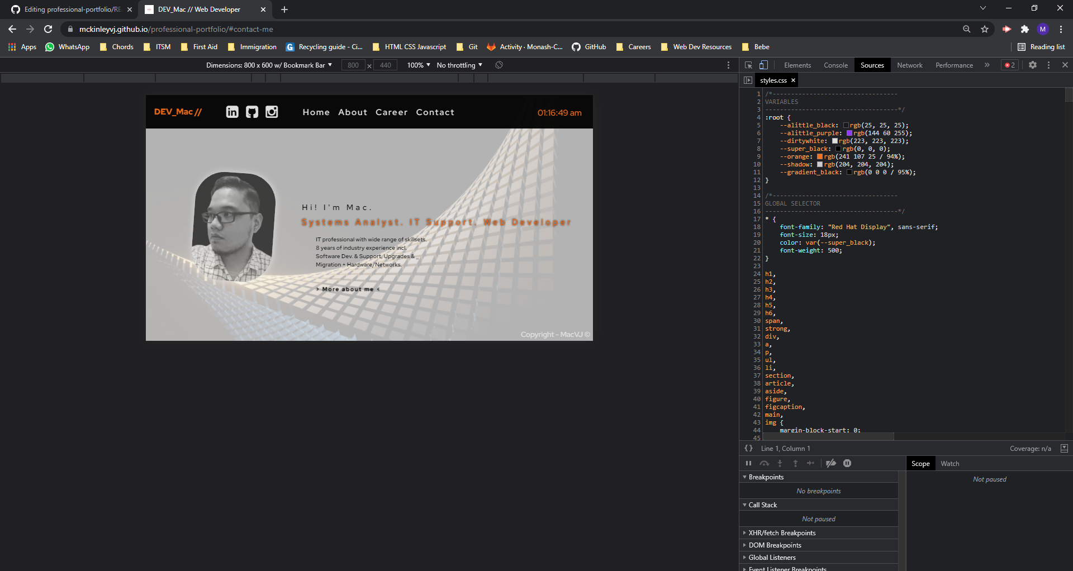Click the viewport width field showing 800
This screenshot has height=571, width=1073.
pyautogui.click(x=353, y=65)
